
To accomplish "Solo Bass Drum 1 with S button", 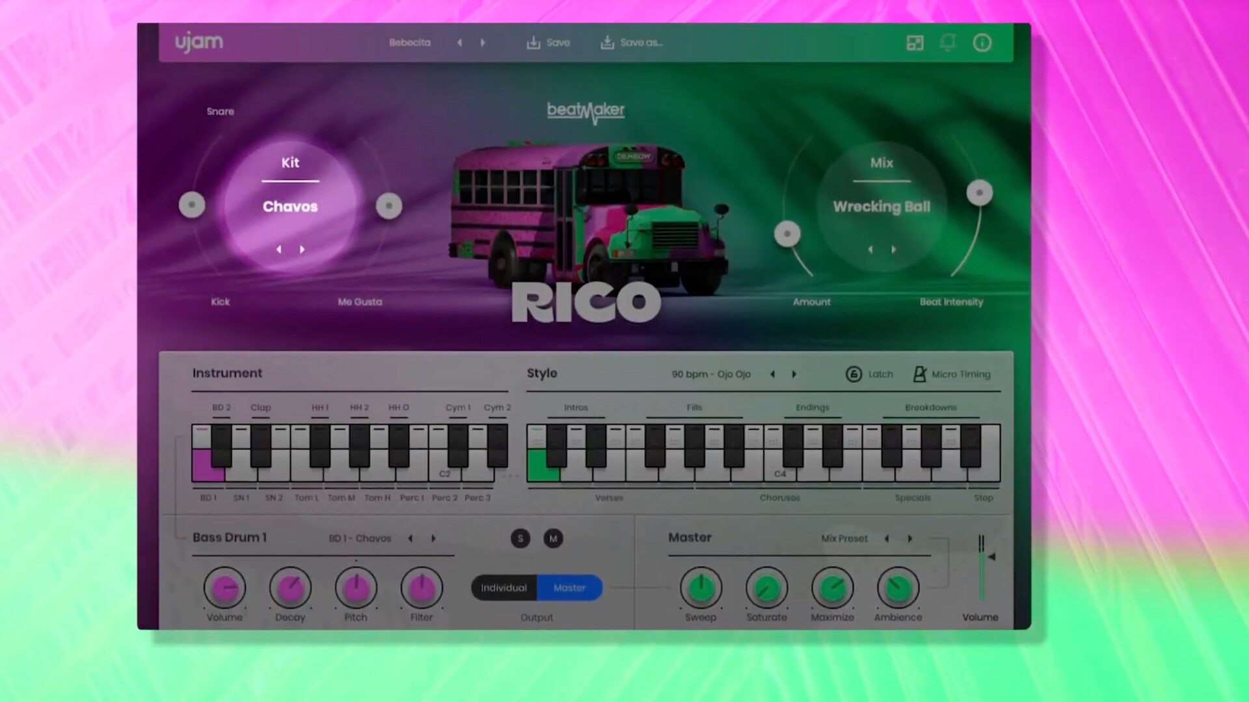I will pyautogui.click(x=520, y=538).
